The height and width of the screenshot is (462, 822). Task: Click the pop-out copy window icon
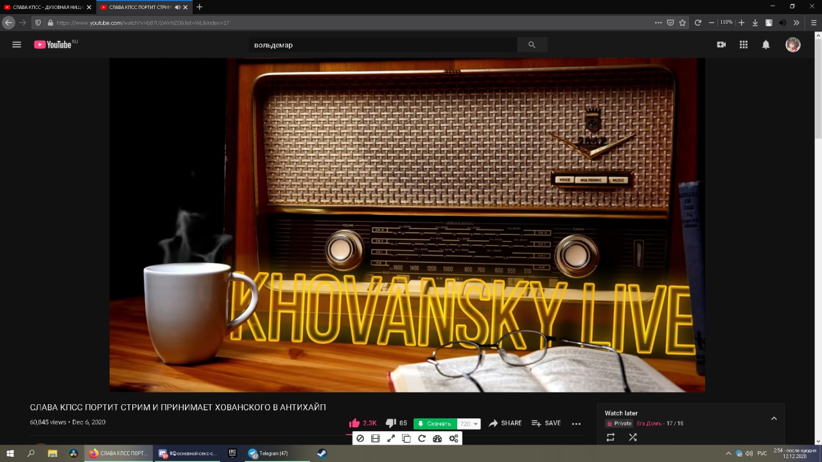(x=407, y=438)
